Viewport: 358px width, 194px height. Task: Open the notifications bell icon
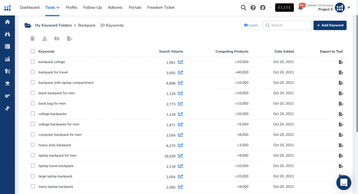coord(300,8)
